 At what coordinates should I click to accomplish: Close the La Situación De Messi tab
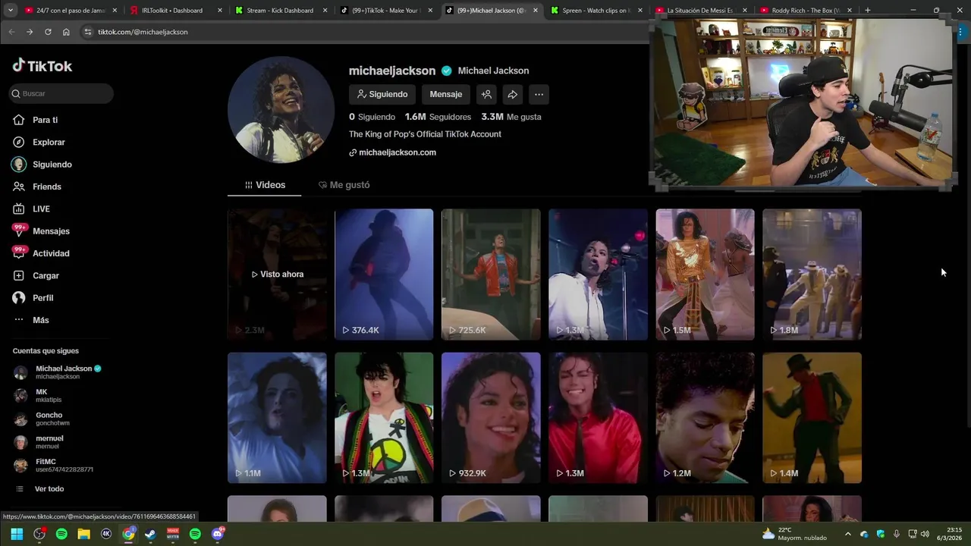(x=745, y=11)
